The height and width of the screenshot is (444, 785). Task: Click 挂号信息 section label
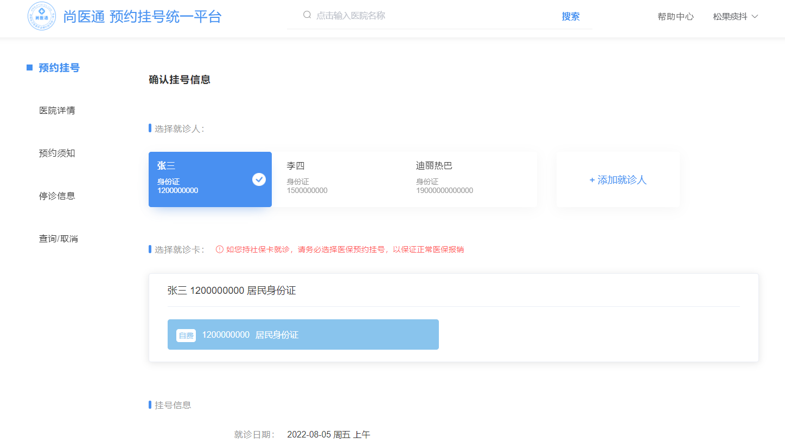173,405
